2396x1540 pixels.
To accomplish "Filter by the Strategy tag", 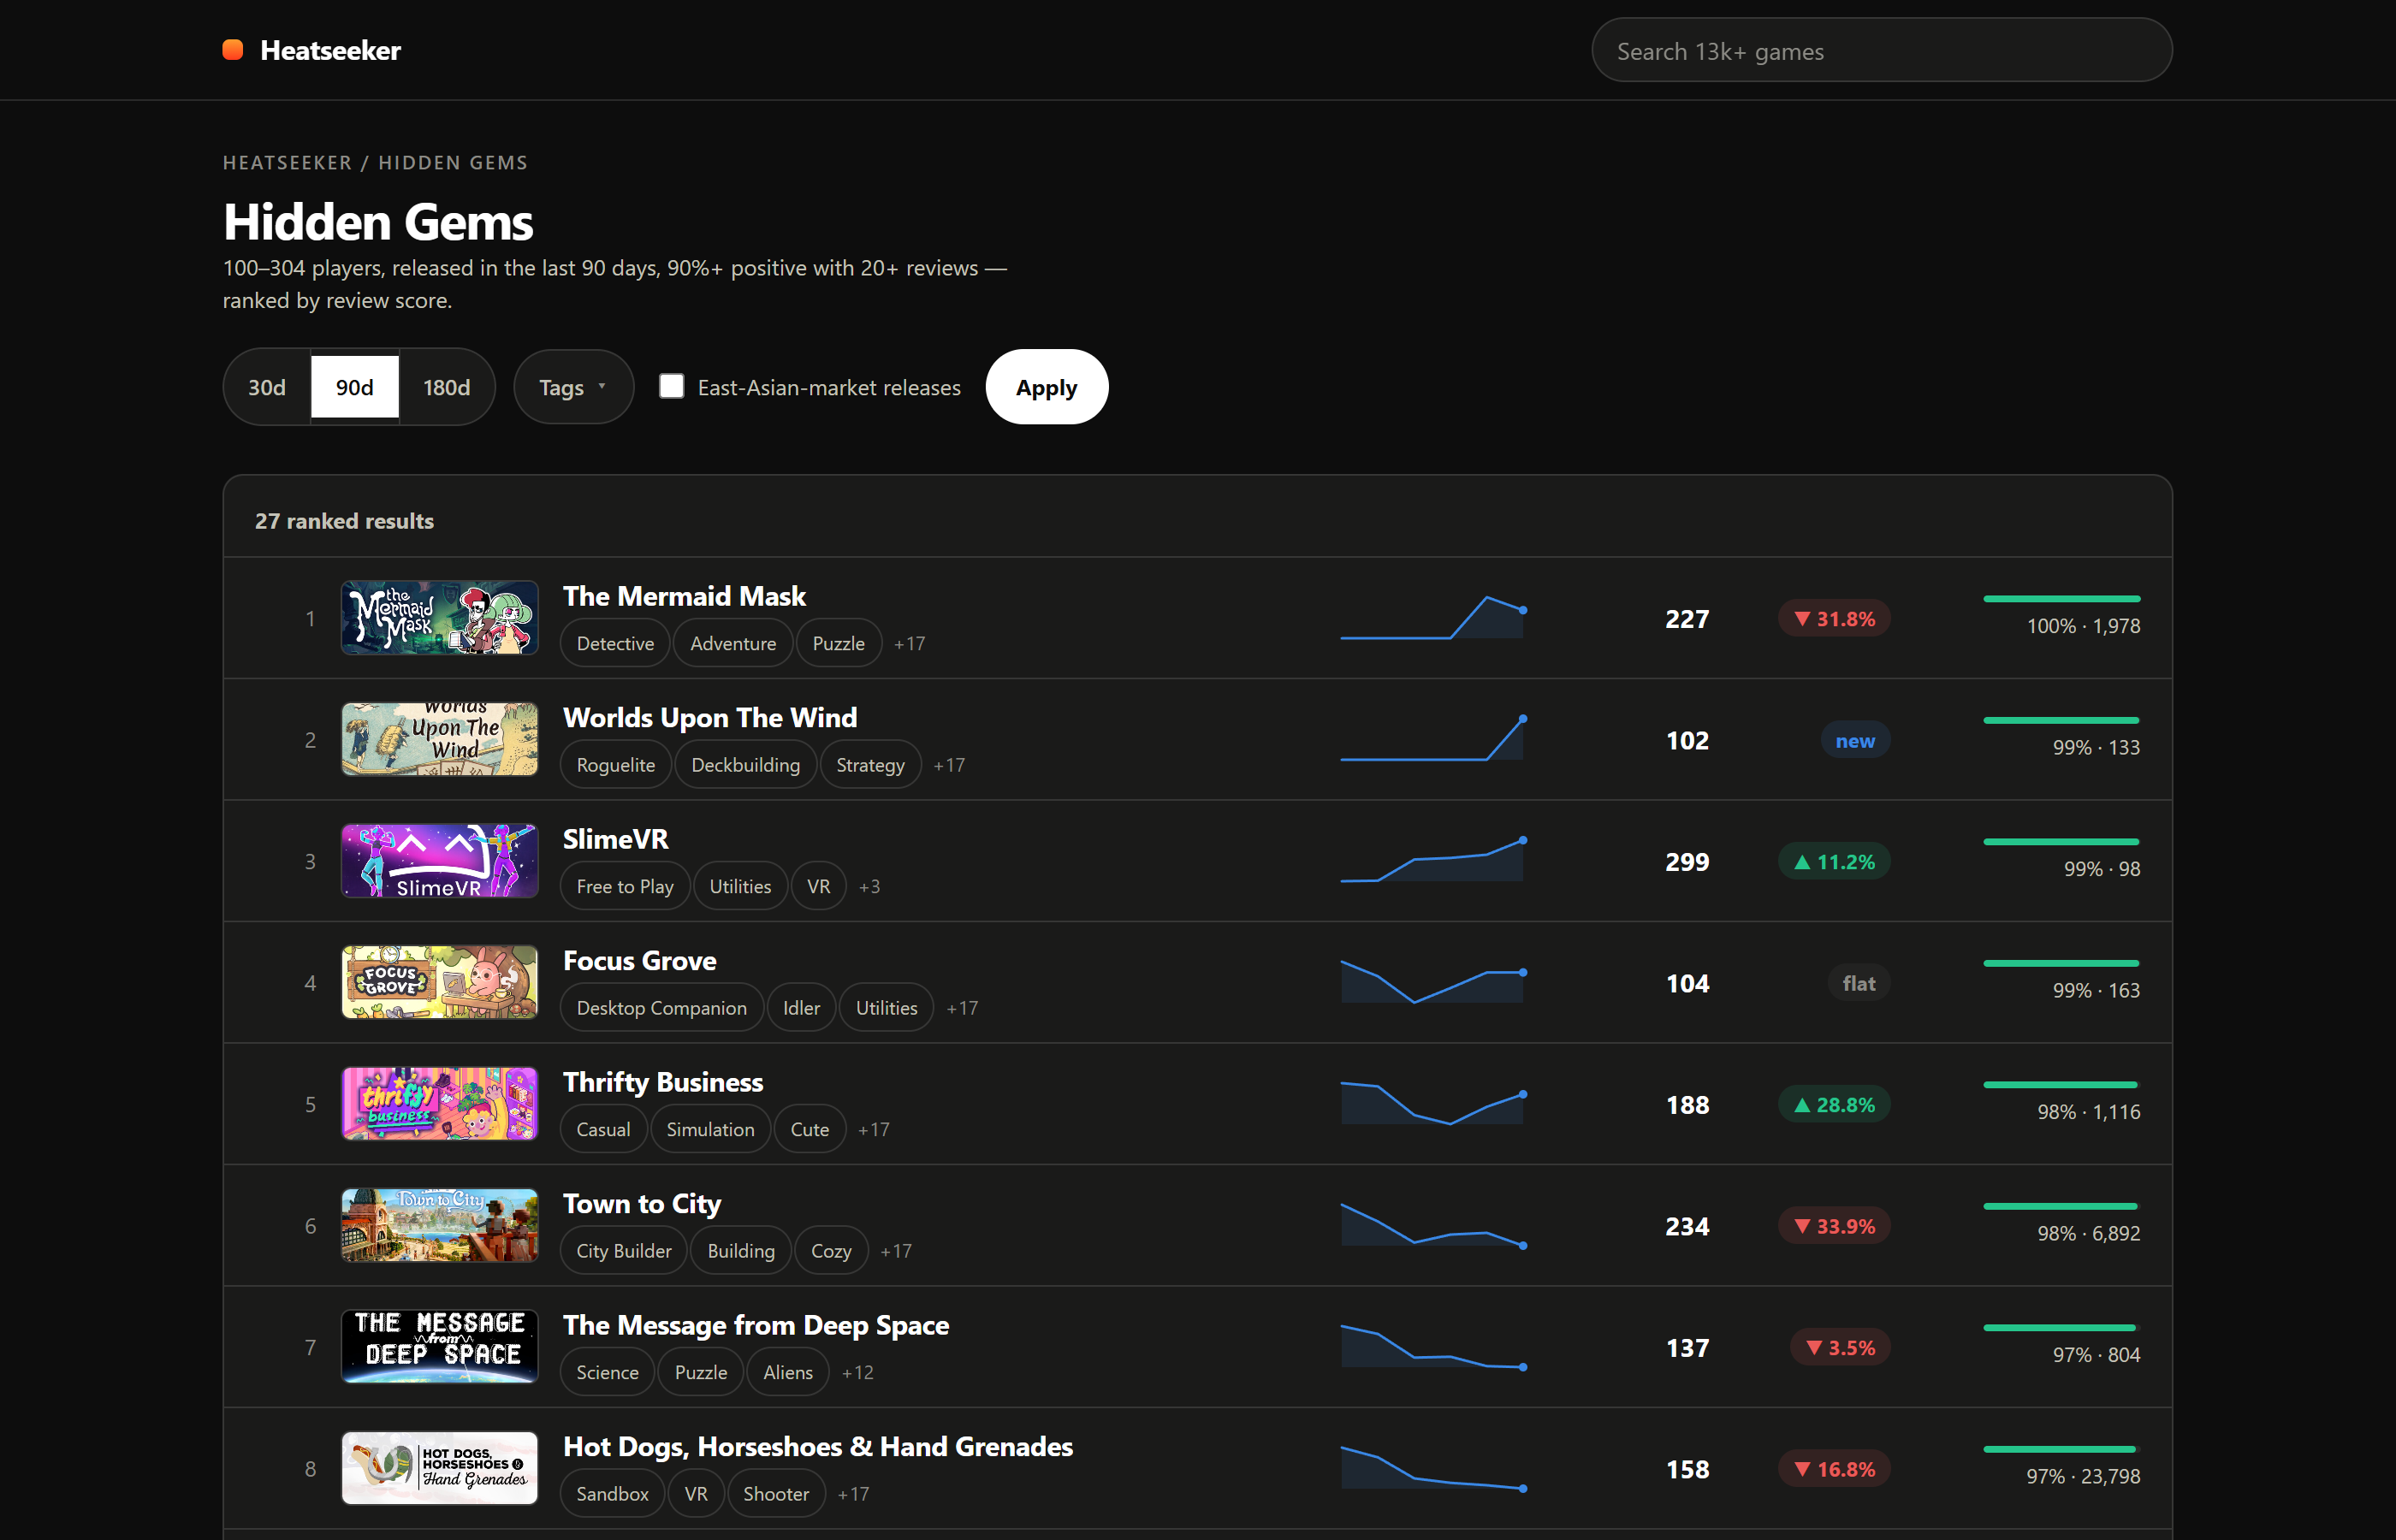I will [870, 765].
